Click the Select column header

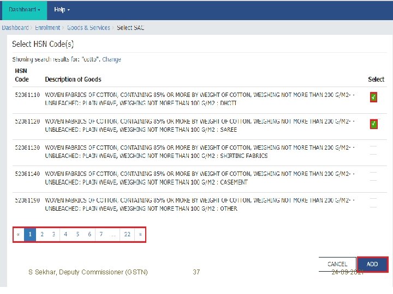tap(376, 79)
